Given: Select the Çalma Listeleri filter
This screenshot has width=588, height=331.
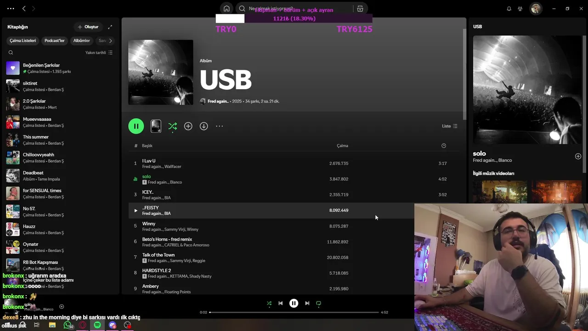Looking at the screenshot, I should click(23, 40).
